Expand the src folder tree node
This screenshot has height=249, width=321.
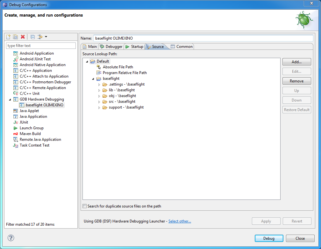(99, 102)
